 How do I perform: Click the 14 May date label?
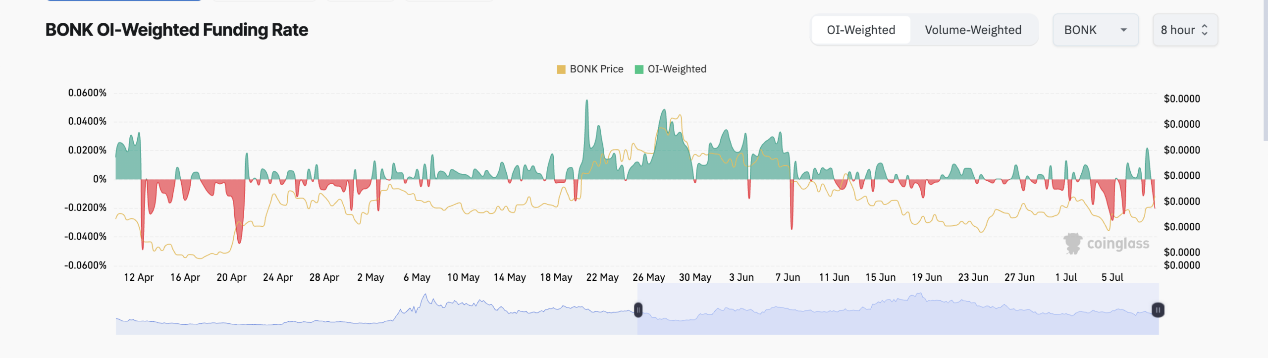click(x=510, y=277)
